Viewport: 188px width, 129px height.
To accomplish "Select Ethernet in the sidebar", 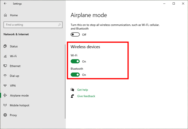I will coord(15,66).
